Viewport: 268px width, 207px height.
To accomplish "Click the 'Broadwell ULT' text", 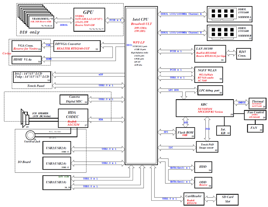I will tap(141, 24).
